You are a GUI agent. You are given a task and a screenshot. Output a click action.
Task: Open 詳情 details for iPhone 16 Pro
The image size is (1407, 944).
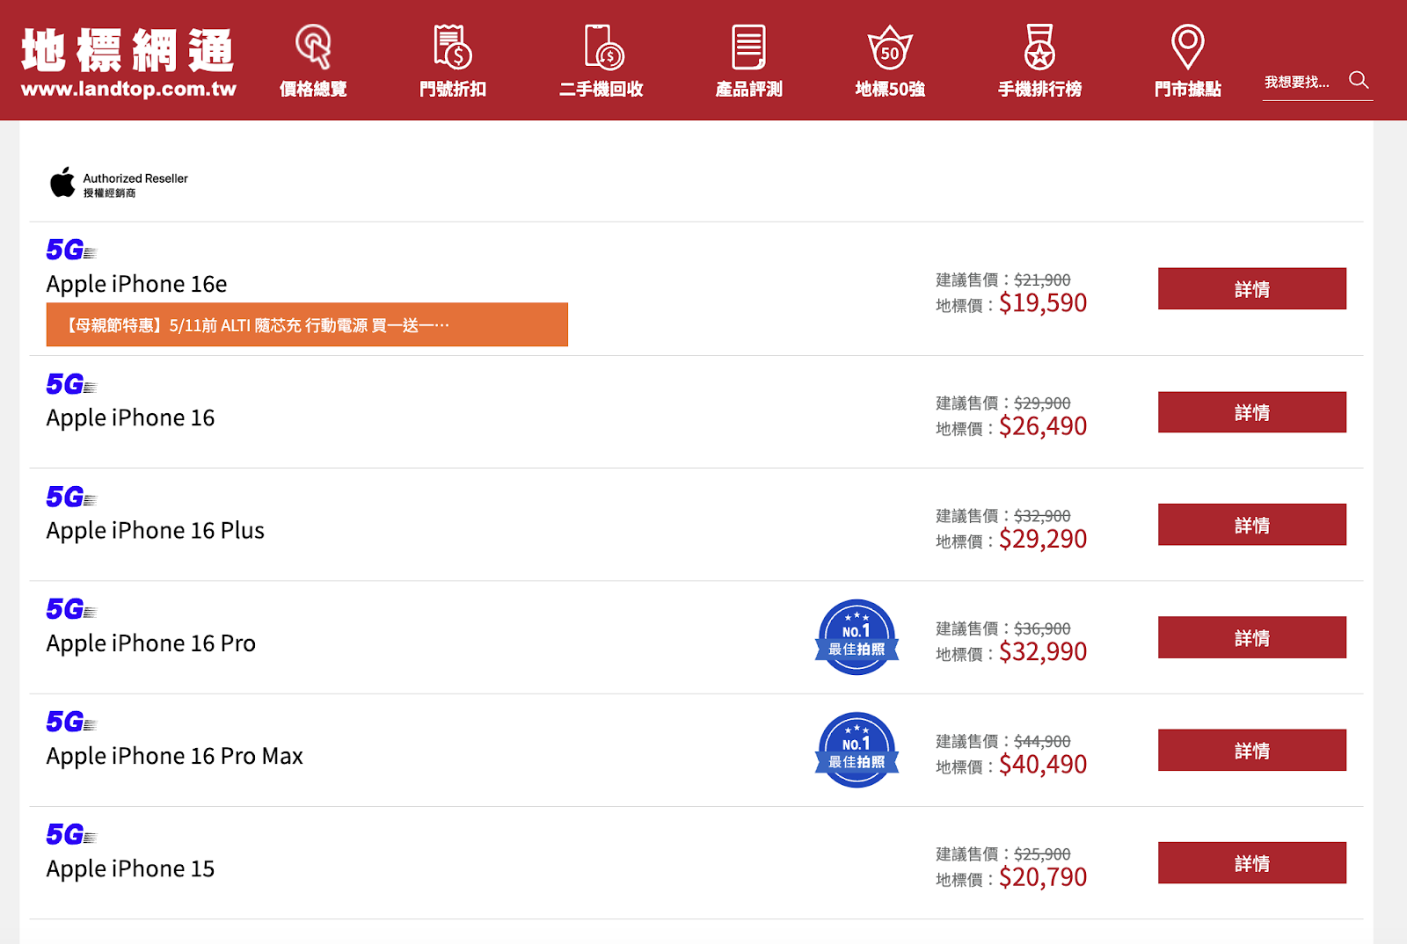coord(1251,637)
